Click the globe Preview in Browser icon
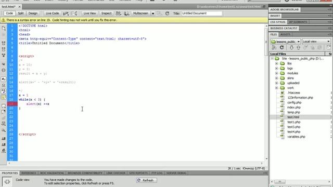Screen dimensions: 333x187 [126, 14]
